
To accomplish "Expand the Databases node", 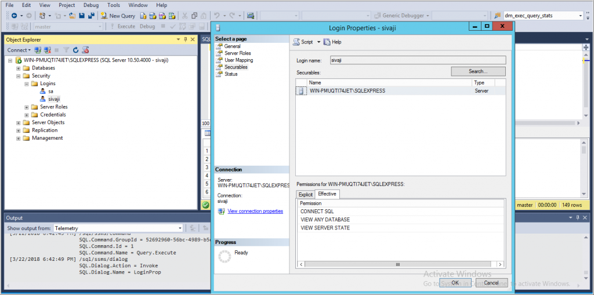I will [x=18, y=68].
